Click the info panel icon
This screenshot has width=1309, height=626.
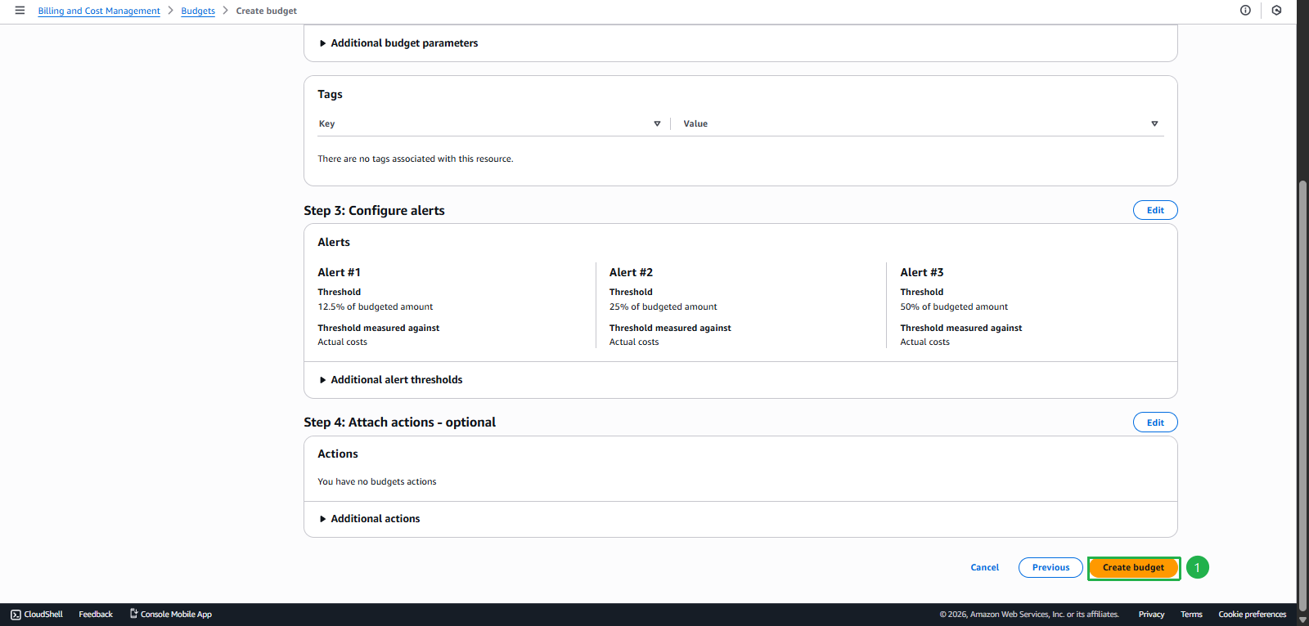[x=1245, y=11]
